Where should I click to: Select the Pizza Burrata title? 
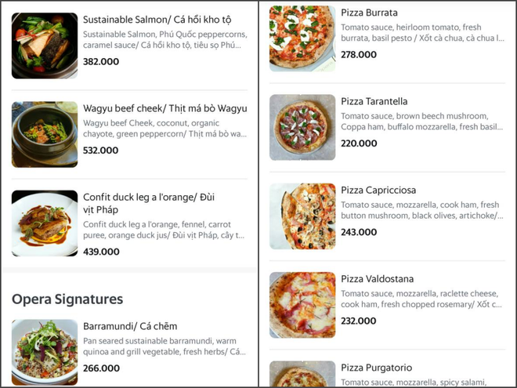pos(369,13)
